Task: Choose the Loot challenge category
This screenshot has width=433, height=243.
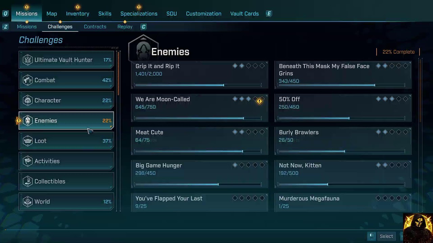Action: 66,141
